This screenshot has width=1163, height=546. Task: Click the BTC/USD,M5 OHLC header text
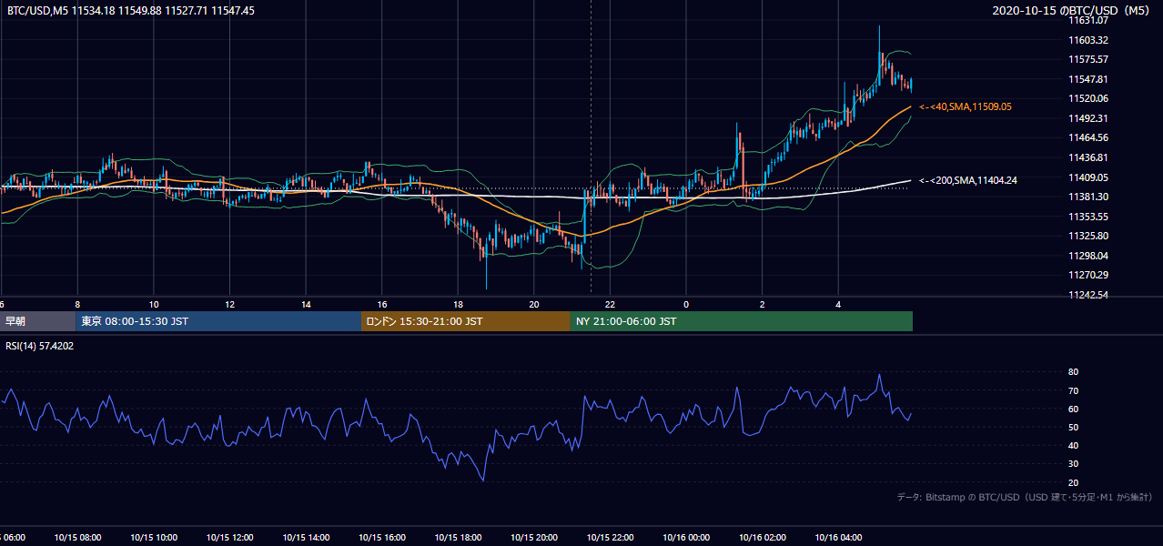click(131, 11)
